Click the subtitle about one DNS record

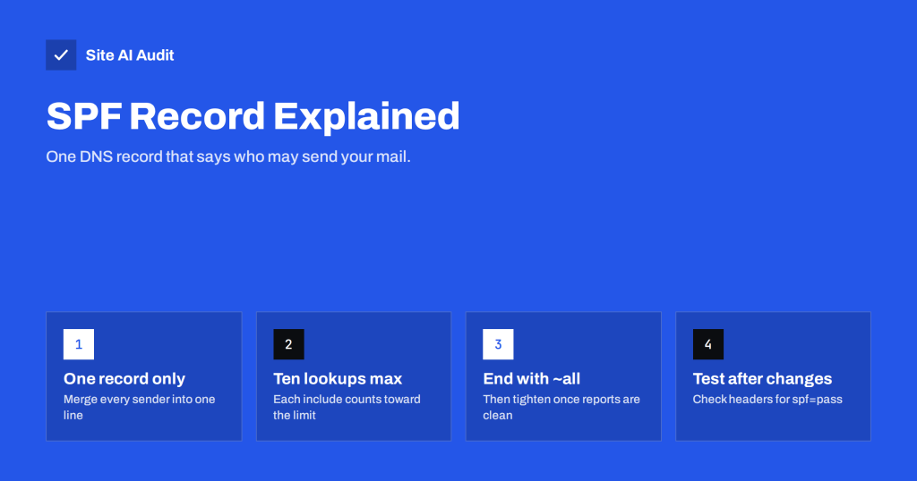coord(228,157)
